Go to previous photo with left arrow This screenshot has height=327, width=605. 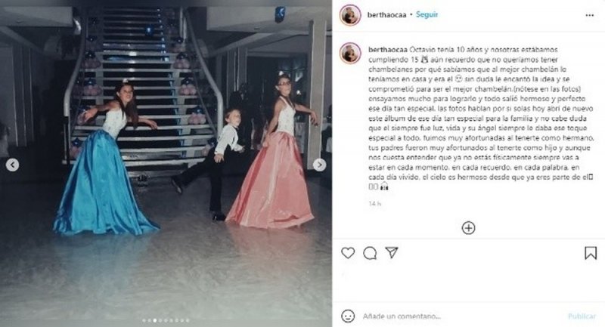click(x=12, y=165)
